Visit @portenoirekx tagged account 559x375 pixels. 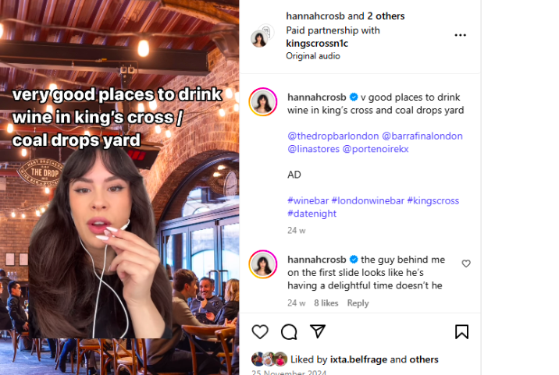(x=376, y=149)
